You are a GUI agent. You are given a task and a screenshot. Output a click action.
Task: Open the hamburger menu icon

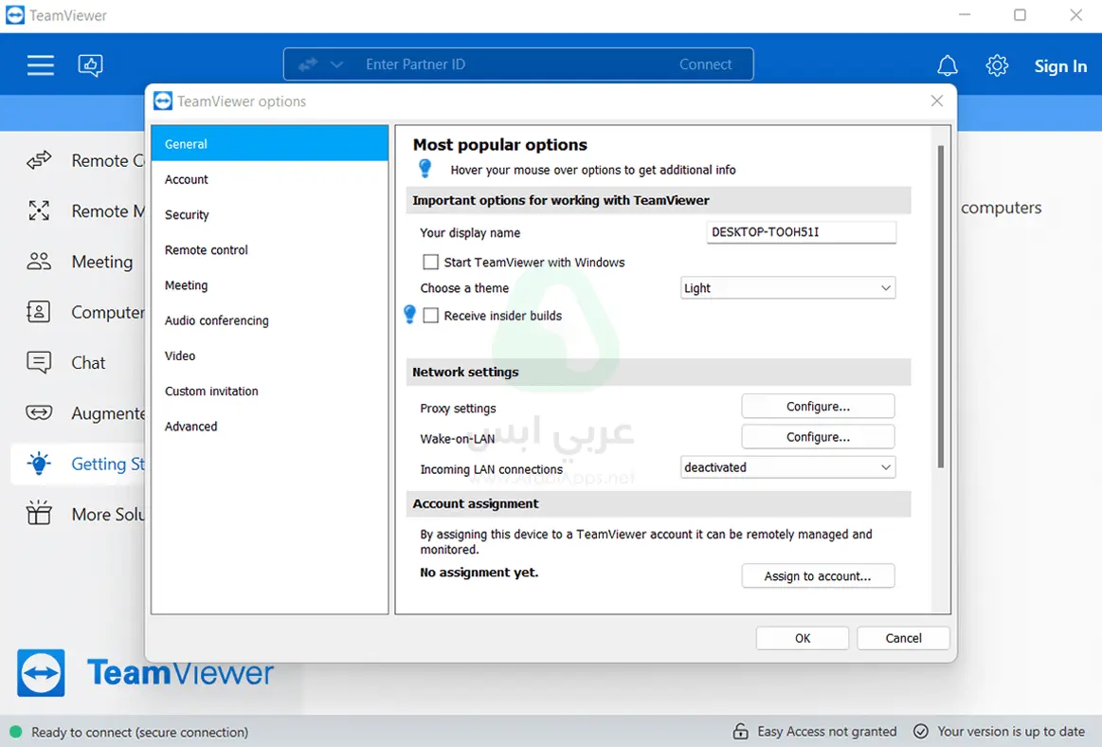[x=40, y=64]
